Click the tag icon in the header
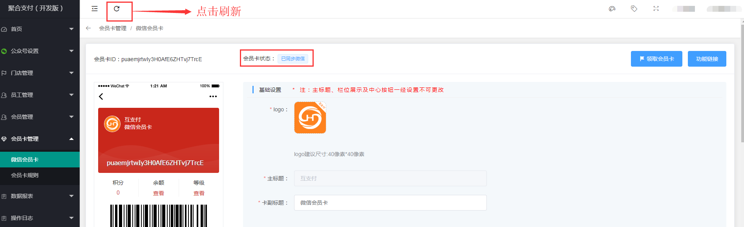The image size is (744, 227). pyautogui.click(x=634, y=9)
